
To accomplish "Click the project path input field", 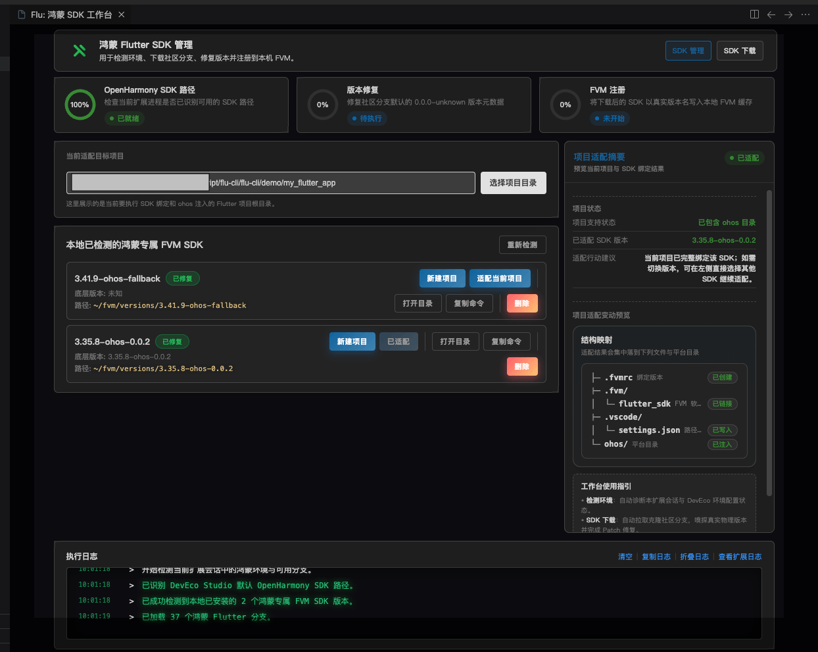I will 271,183.
